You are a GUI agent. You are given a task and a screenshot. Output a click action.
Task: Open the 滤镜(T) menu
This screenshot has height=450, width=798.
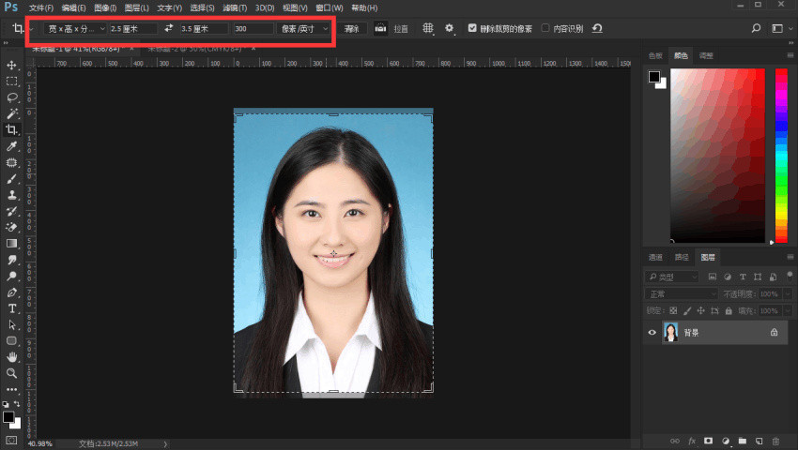click(235, 8)
